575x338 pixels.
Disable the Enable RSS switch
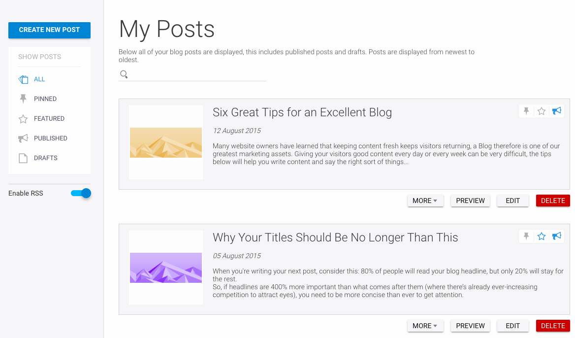(81, 193)
